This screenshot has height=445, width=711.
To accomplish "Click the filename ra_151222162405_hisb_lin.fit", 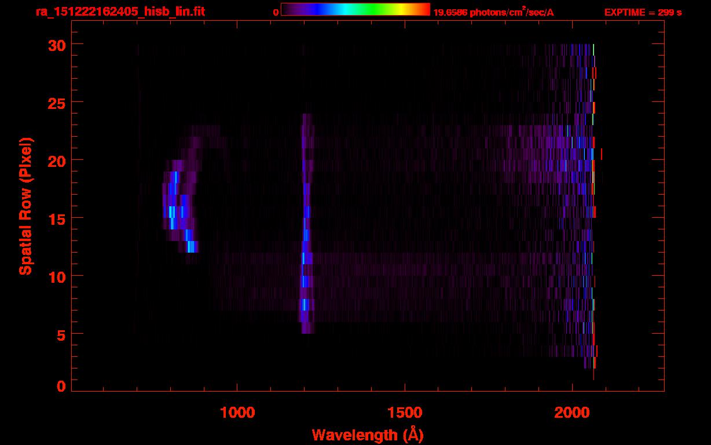I will tap(120, 12).
